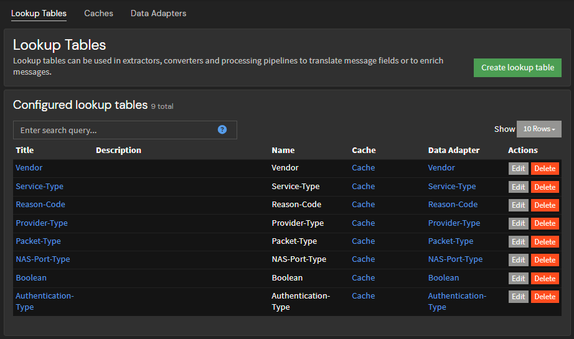The height and width of the screenshot is (339, 574).
Task: Delete the Boolean lookup table
Action: [x=545, y=278]
